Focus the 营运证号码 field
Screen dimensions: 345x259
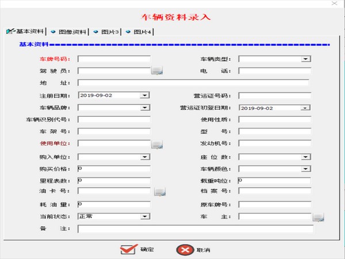pos(275,96)
